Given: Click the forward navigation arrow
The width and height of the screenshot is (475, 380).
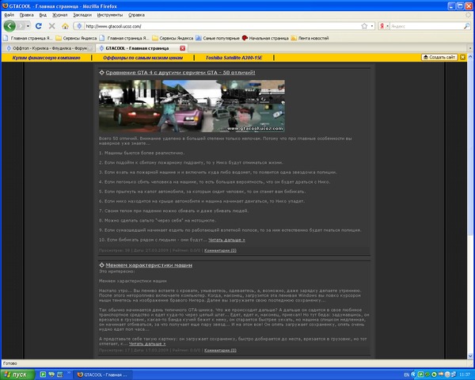Looking at the screenshot, I should (21, 26).
